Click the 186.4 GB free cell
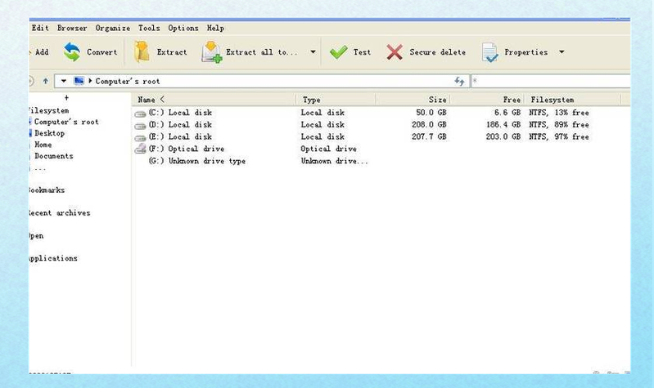This screenshot has width=654, height=388. [x=503, y=124]
